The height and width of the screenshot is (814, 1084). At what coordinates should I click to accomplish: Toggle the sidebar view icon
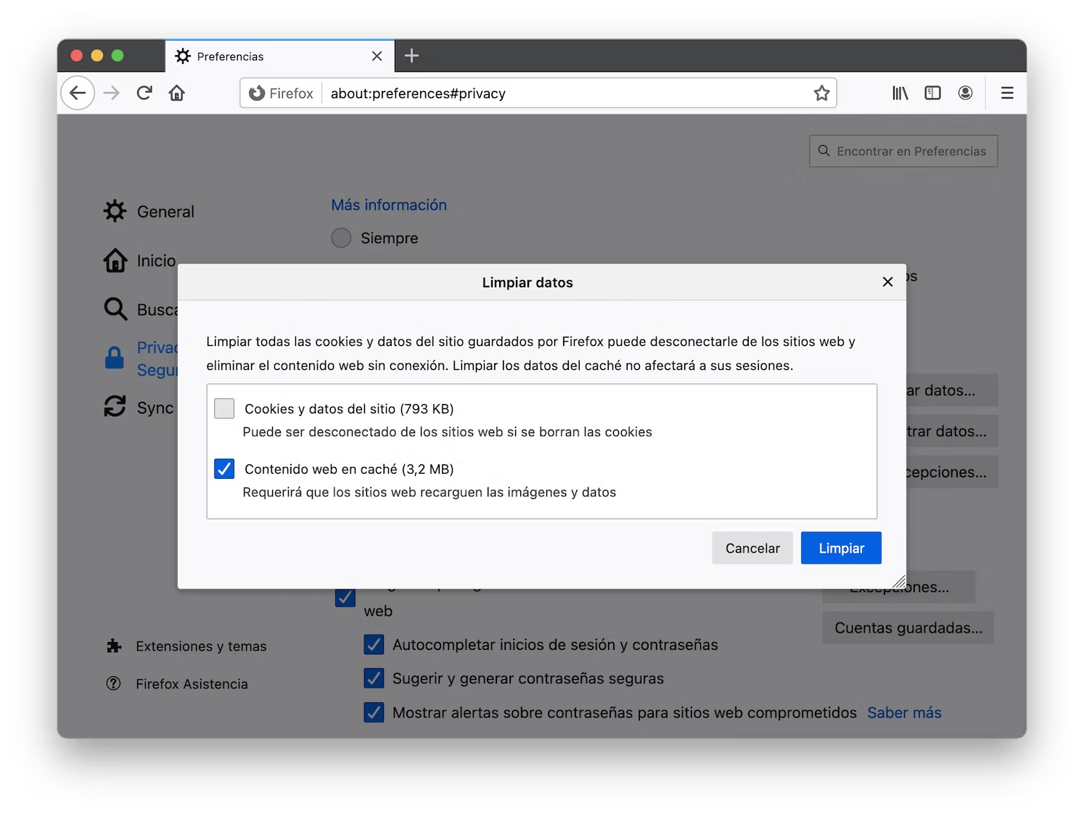click(932, 93)
